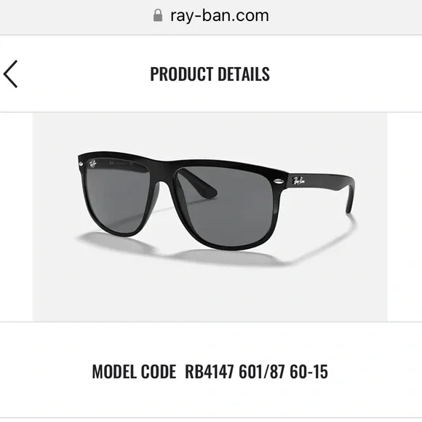
Task: Click the top black brow bar of the frame
Action: (x=183, y=162)
